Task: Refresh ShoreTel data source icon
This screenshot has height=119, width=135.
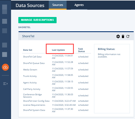Action: 128,36
